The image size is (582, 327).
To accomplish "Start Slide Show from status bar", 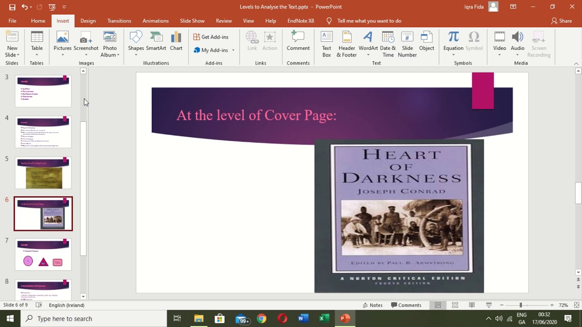I will tap(489, 305).
